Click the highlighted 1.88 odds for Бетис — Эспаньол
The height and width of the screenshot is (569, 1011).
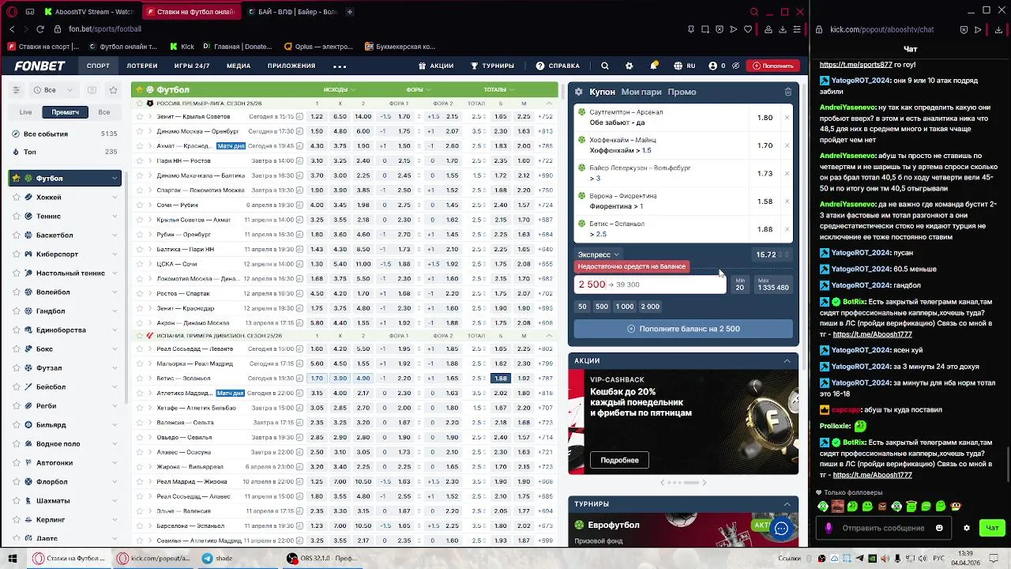click(500, 379)
